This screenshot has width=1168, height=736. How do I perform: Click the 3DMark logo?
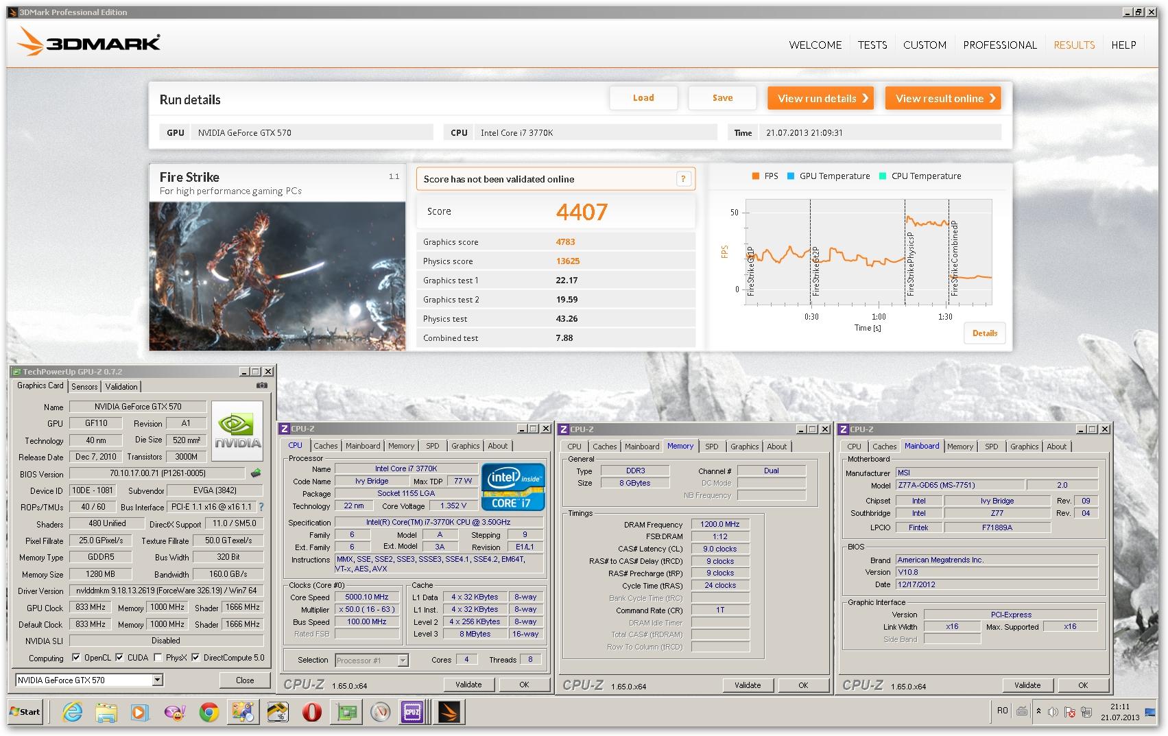point(88,43)
